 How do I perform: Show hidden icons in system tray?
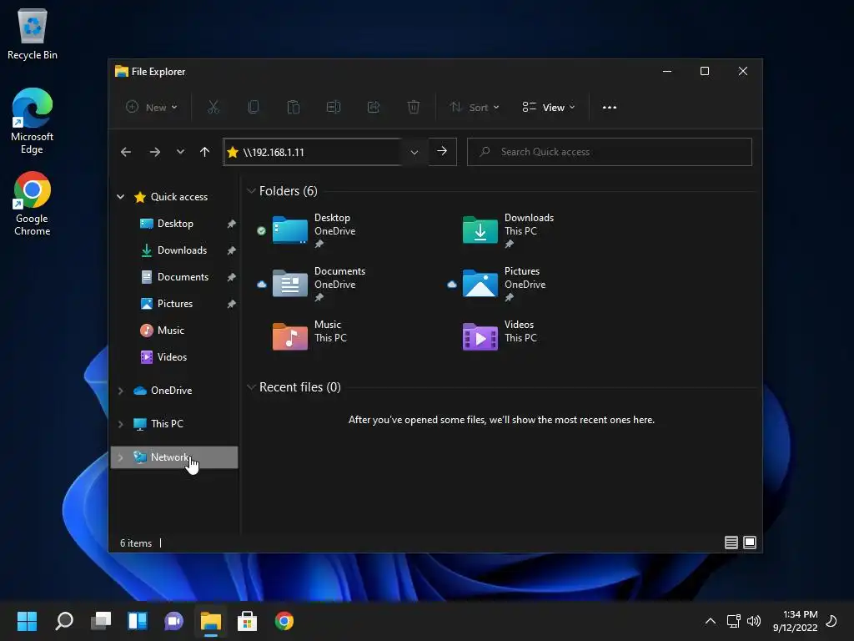711,621
